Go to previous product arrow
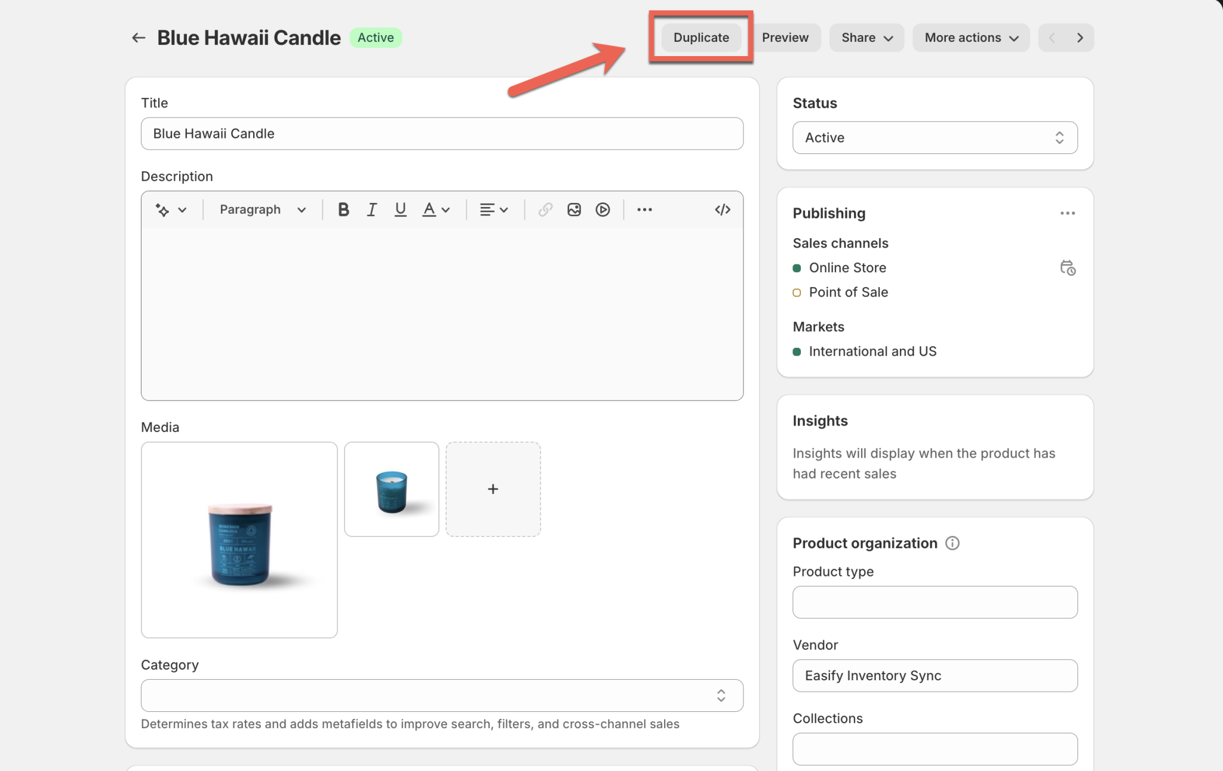The height and width of the screenshot is (771, 1223). pos(1052,38)
